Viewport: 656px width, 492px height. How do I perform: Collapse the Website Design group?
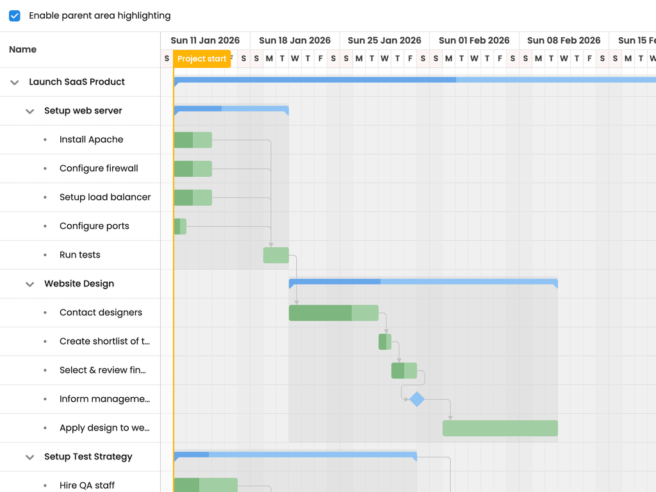point(29,284)
